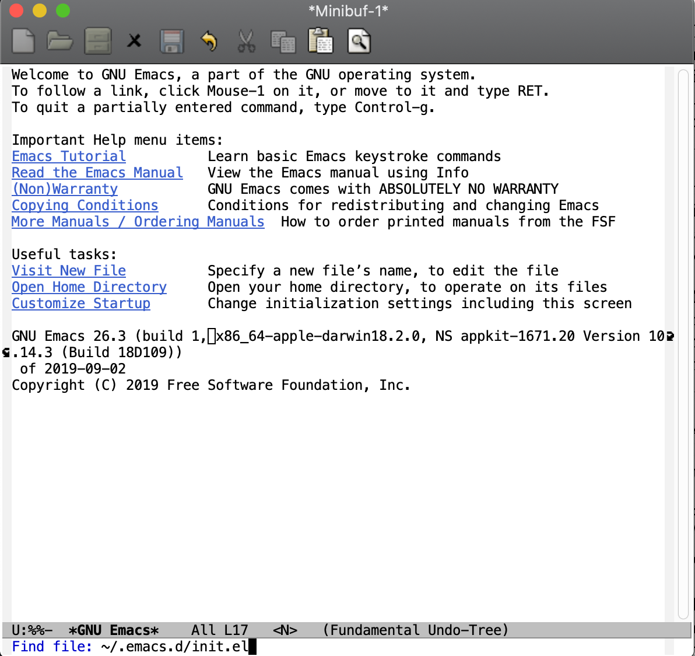The height and width of the screenshot is (656, 695).
Task: Save the buffer with the floppy disk icon
Action: pyautogui.click(x=172, y=40)
